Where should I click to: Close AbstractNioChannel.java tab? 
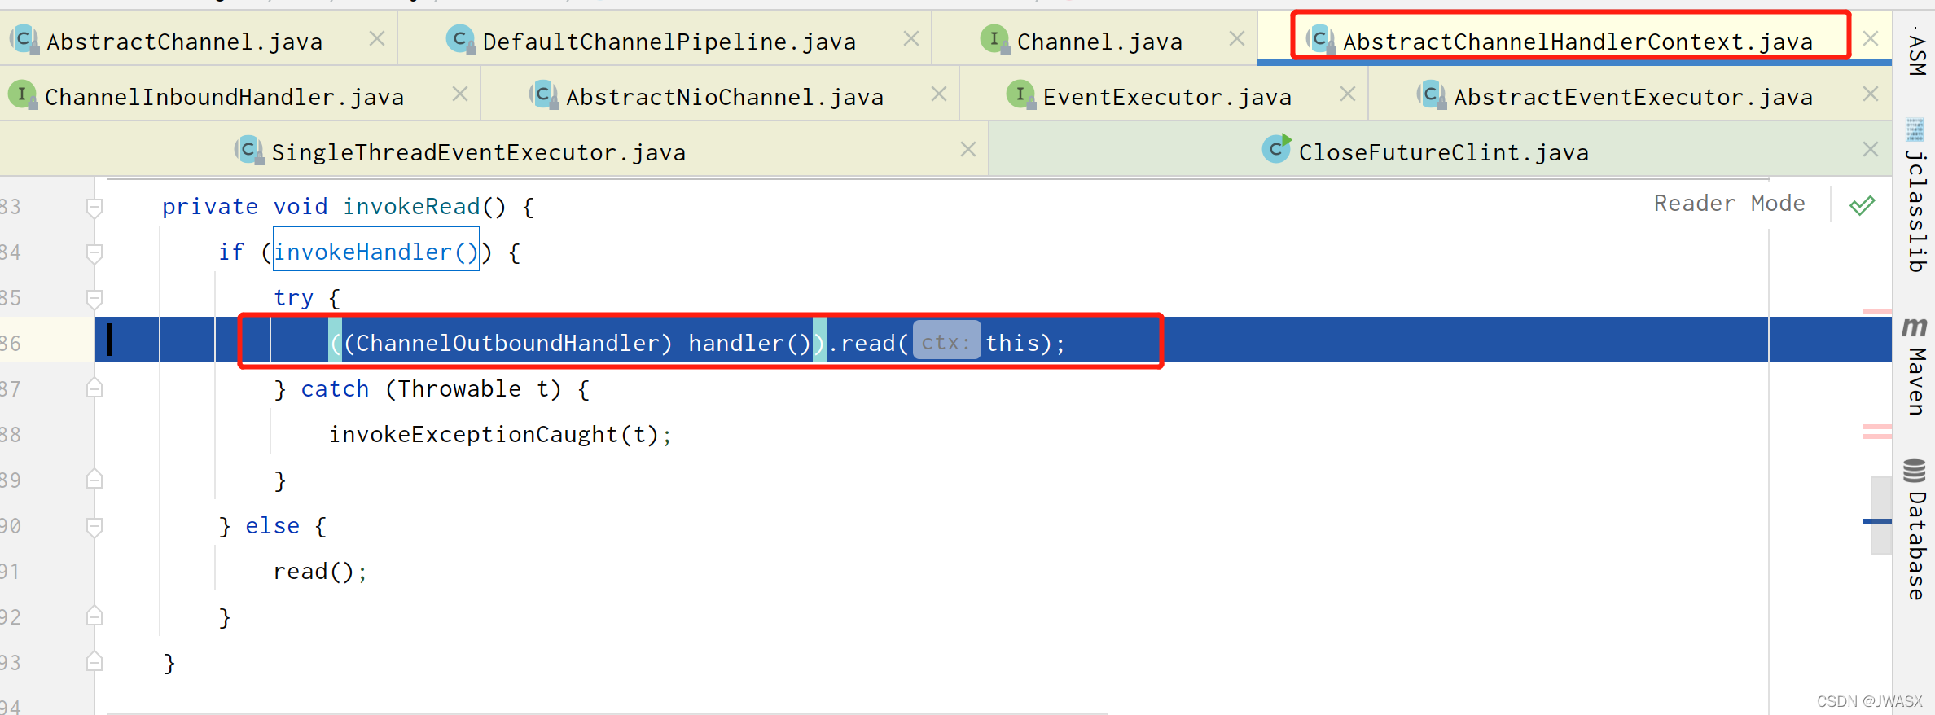(939, 94)
